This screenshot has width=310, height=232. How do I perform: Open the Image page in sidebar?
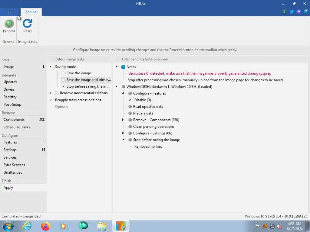point(24,67)
